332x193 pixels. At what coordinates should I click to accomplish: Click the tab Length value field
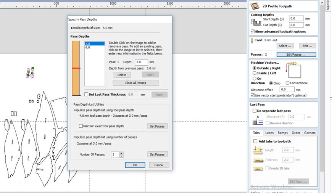click(x=288, y=150)
